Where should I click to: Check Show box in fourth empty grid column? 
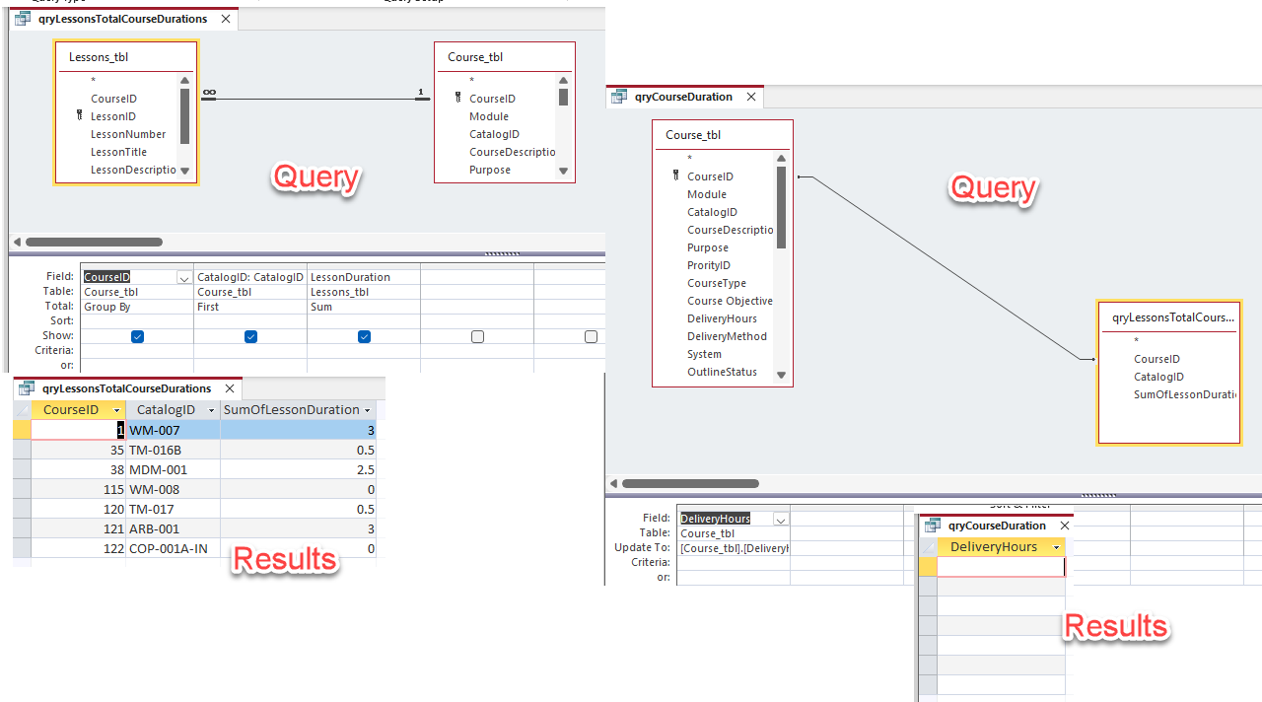coord(477,336)
